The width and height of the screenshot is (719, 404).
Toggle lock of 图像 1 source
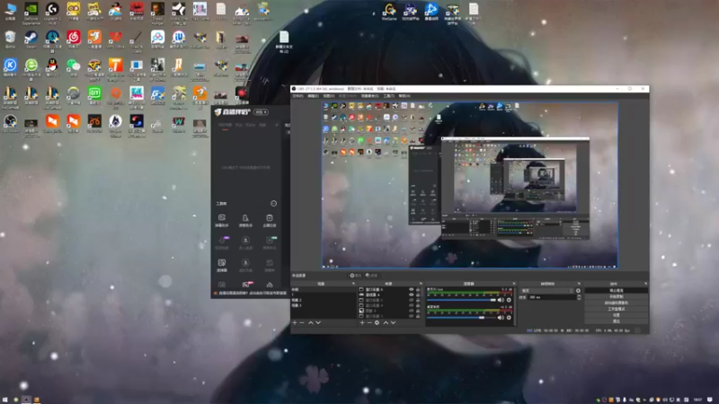click(x=418, y=311)
